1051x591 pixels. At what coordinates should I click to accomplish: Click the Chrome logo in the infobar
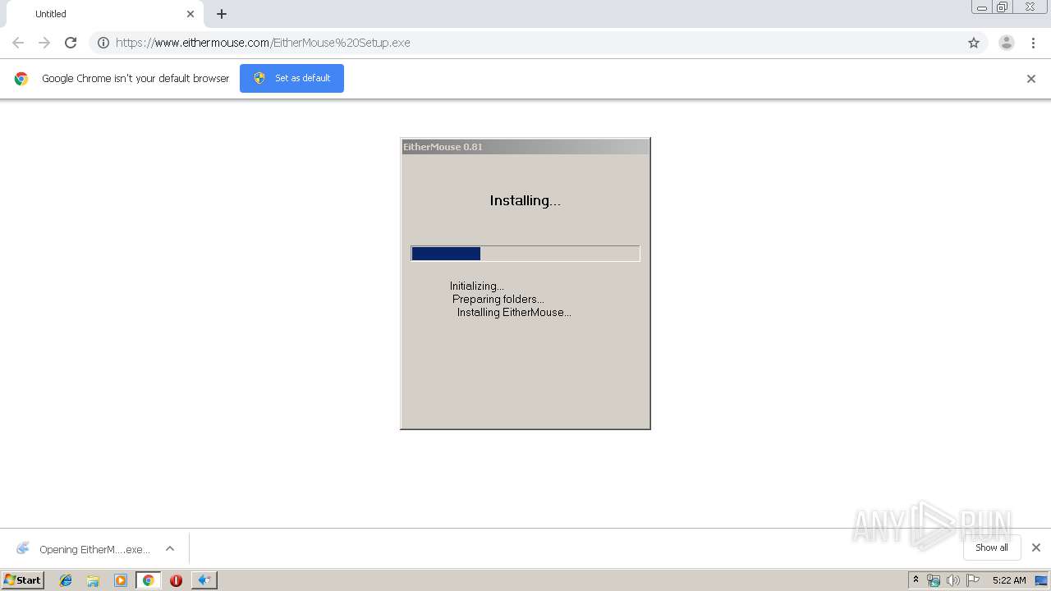pos(21,79)
